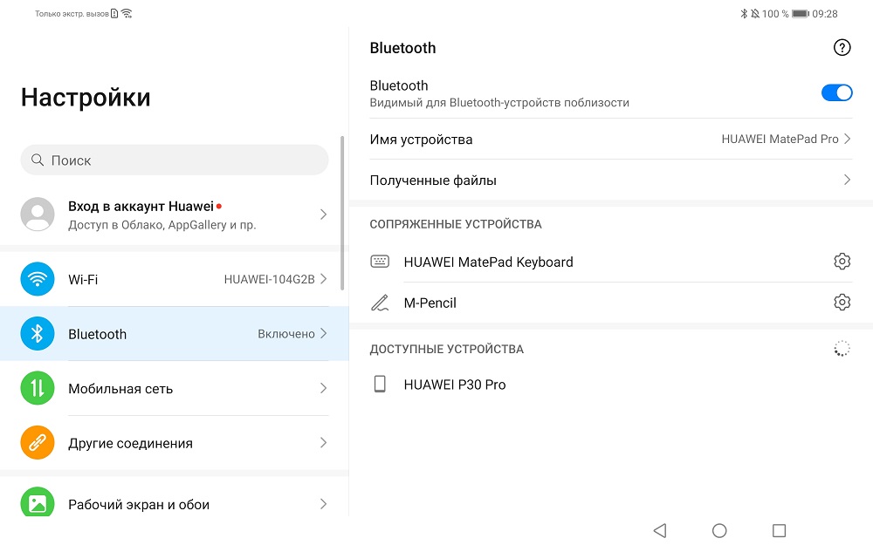Click the Поиск search field
This screenshot has height=545, width=873.
point(175,160)
